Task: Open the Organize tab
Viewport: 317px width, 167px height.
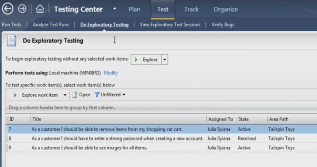Action: (226, 9)
